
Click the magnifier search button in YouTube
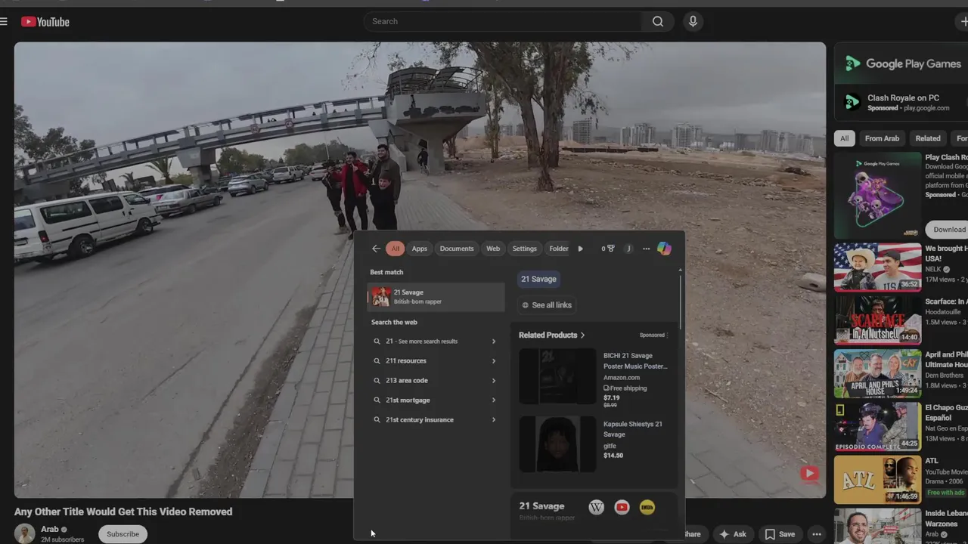658,21
